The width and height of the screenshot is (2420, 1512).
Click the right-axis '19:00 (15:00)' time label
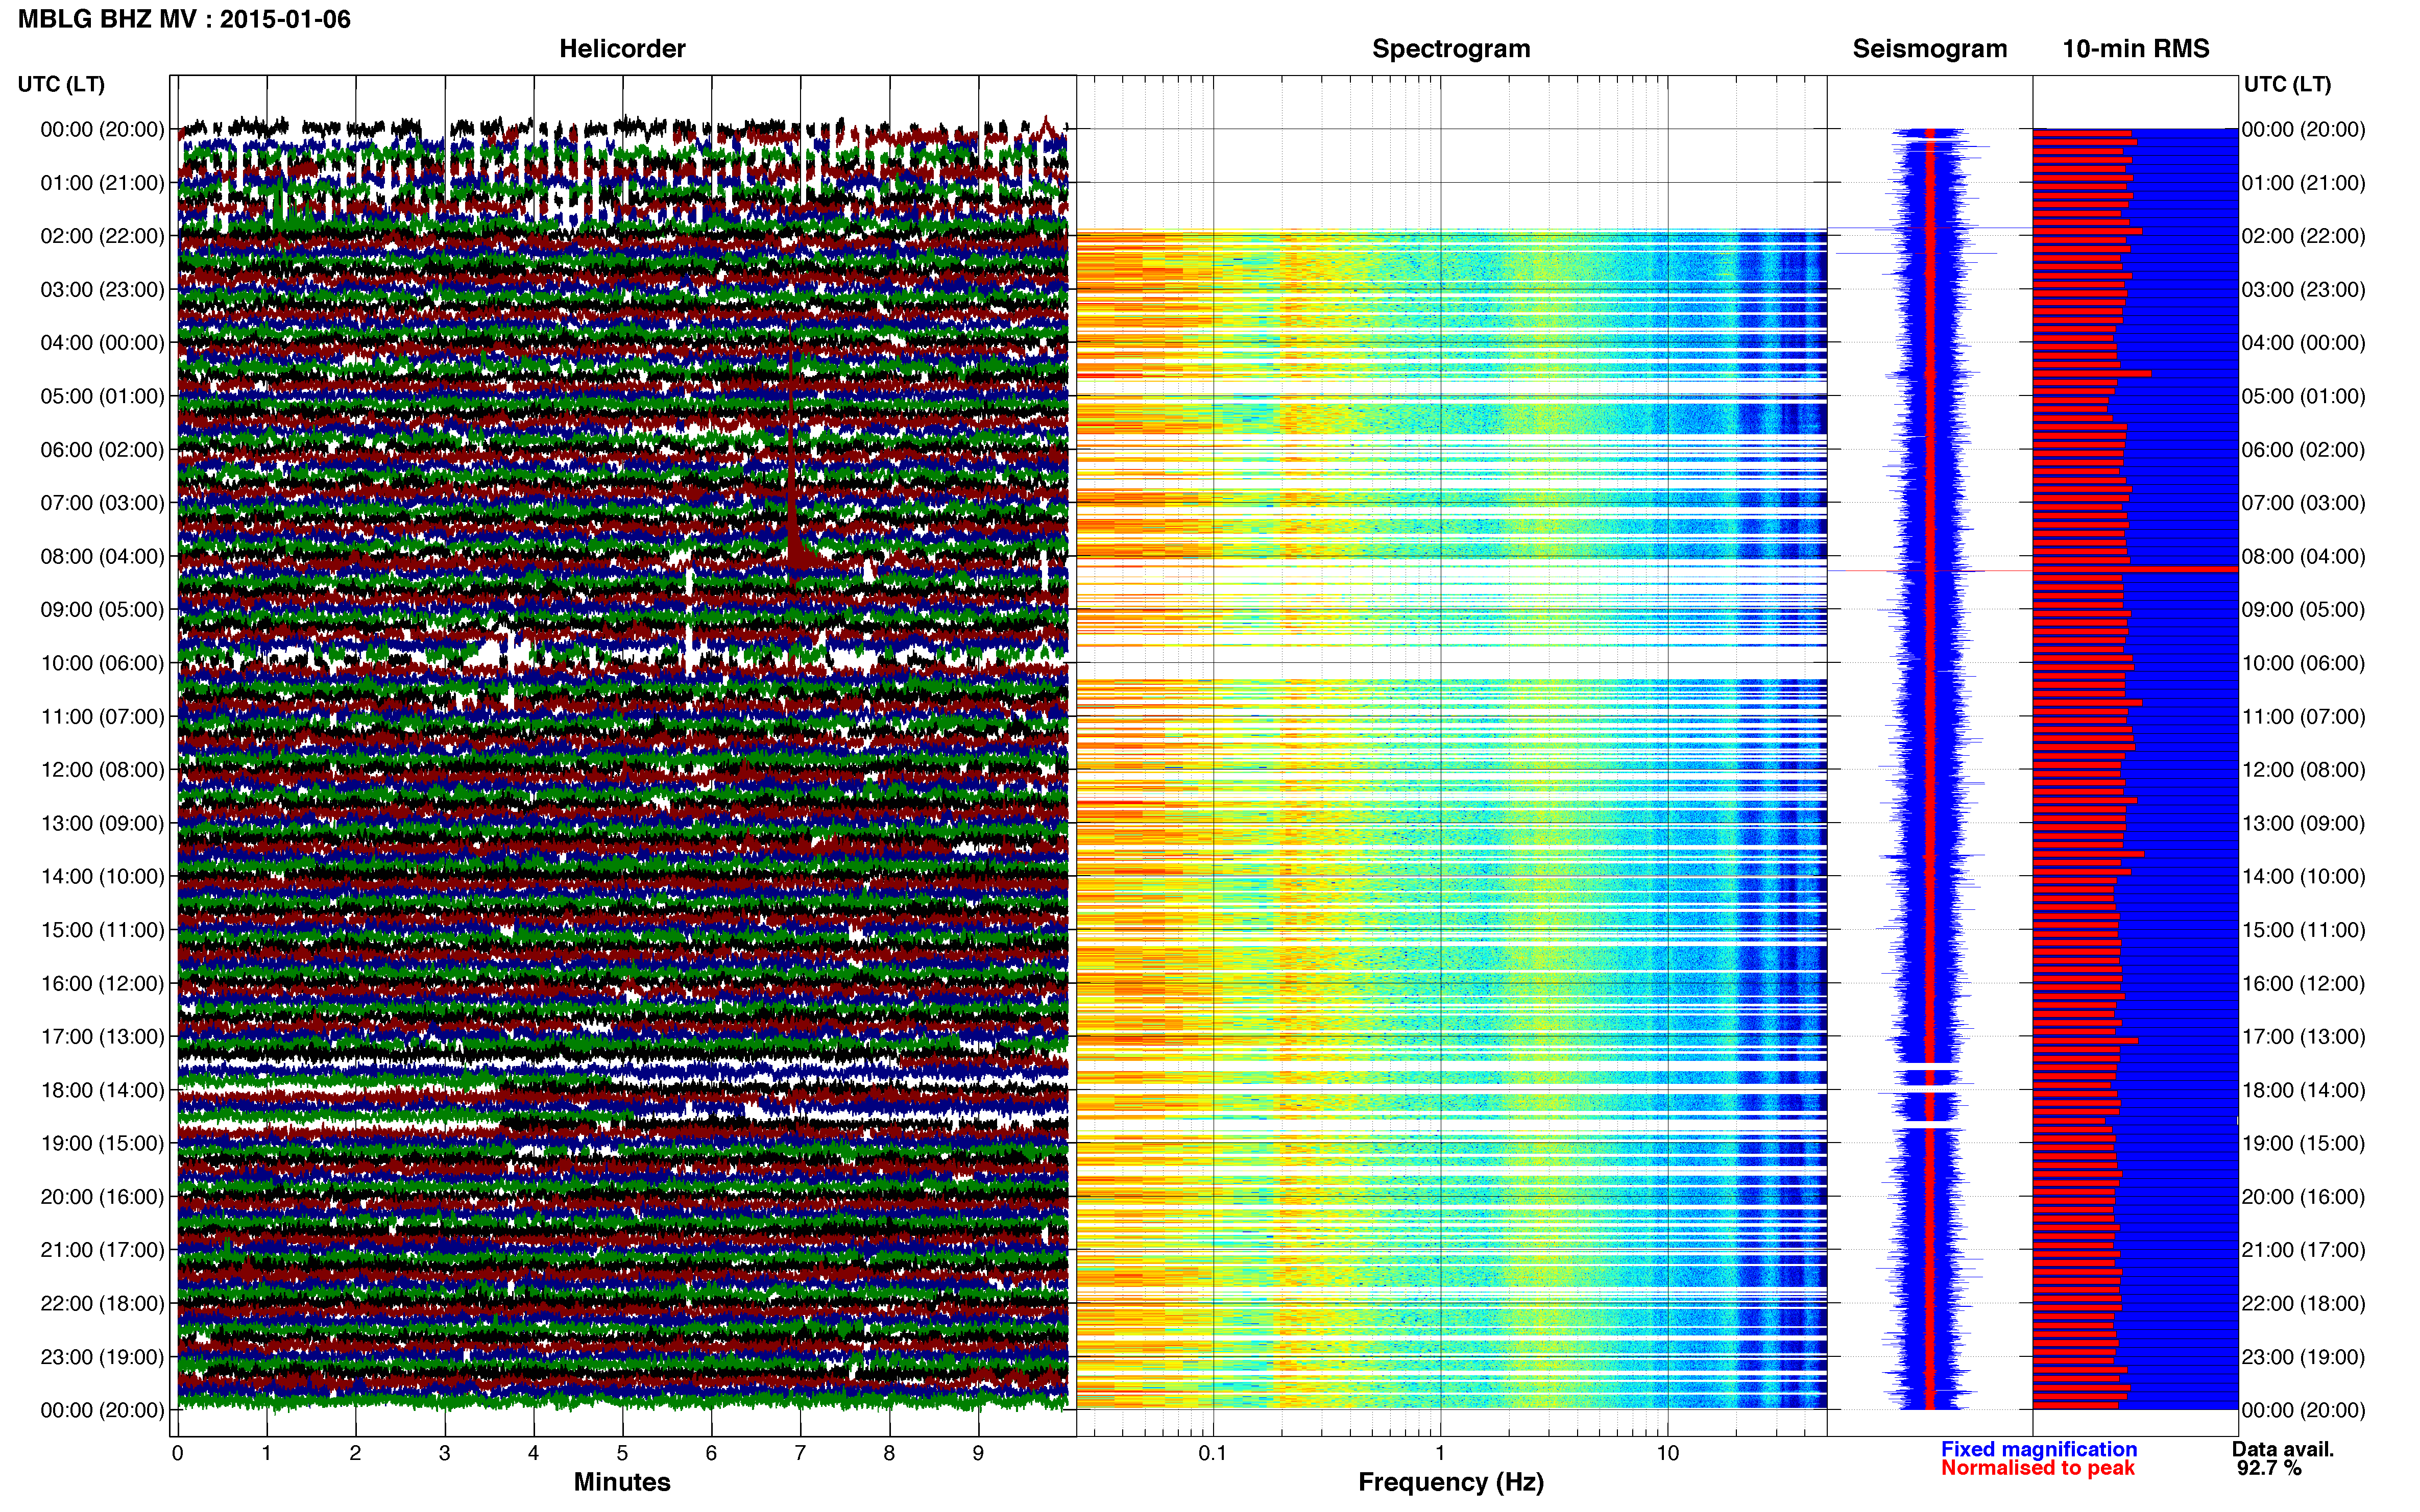point(2304,1143)
